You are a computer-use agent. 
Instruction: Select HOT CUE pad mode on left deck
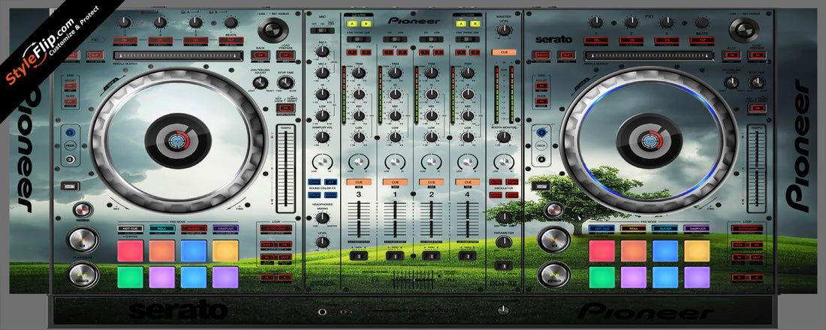click(x=130, y=229)
